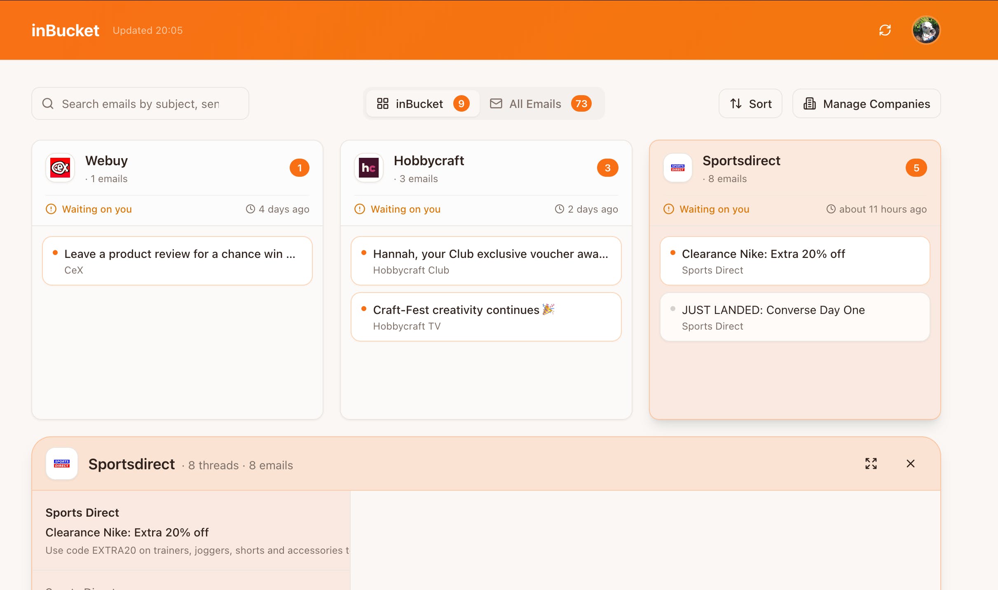The width and height of the screenshot is (998, 590).
Task: Click the Sportsdirect logo in the detail panel
Action: pos(62,464)
